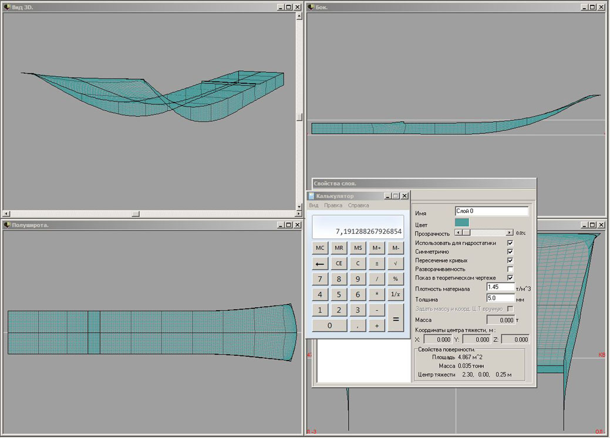Click the equals key in Калькулятор
The image size is (610, 438).
click(396, 318)
